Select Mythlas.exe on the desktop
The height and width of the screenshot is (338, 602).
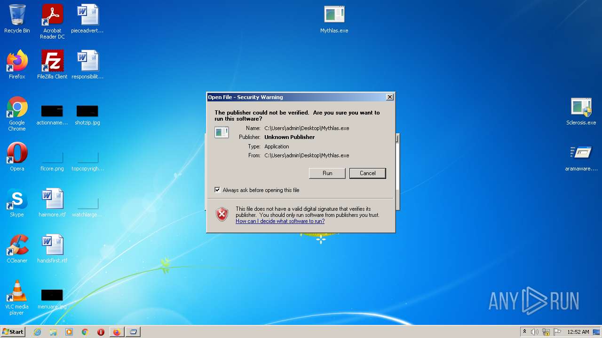pos(334,19)
